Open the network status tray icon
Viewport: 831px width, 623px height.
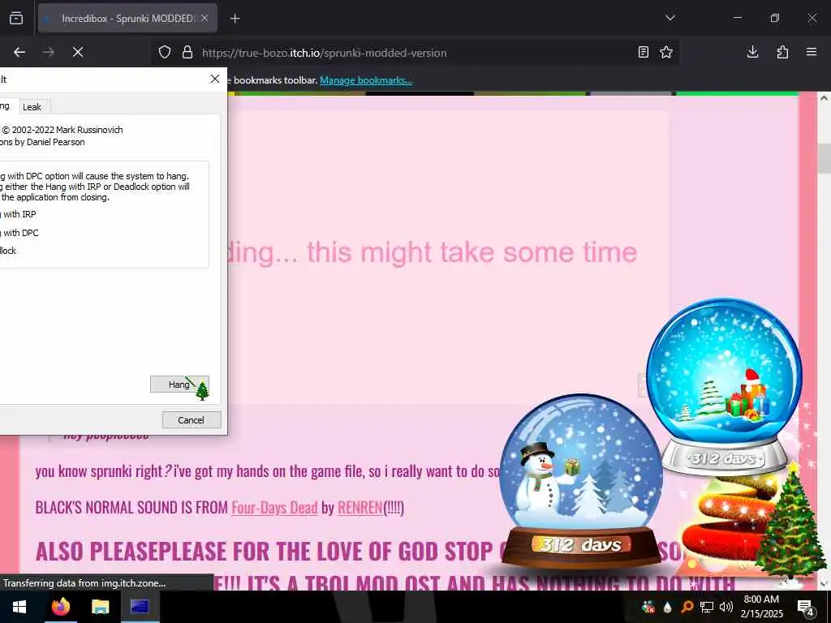(707, 607)
